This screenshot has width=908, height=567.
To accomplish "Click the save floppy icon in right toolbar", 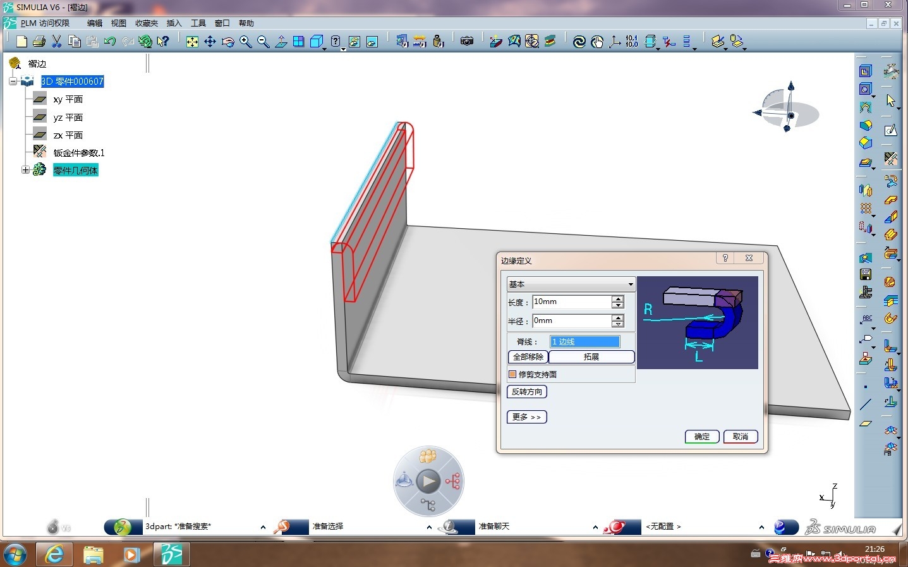I will pyautogui.click(x=866, y=275).
